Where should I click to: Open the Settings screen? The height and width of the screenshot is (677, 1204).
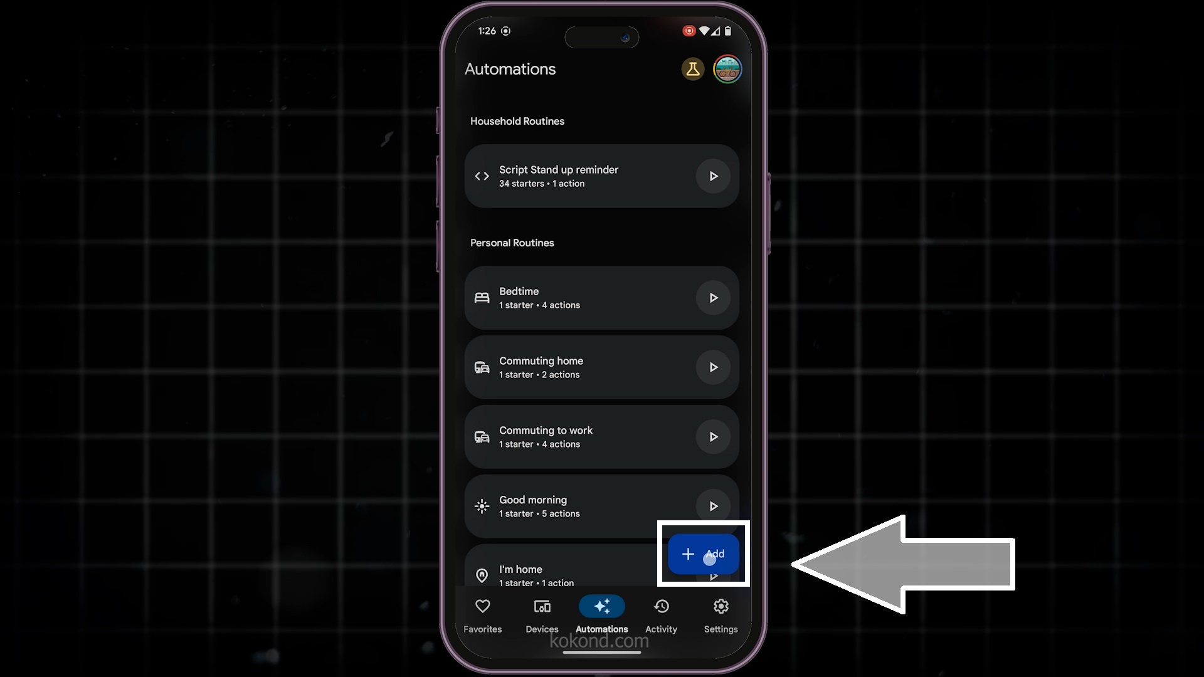[x=721, y=615]
